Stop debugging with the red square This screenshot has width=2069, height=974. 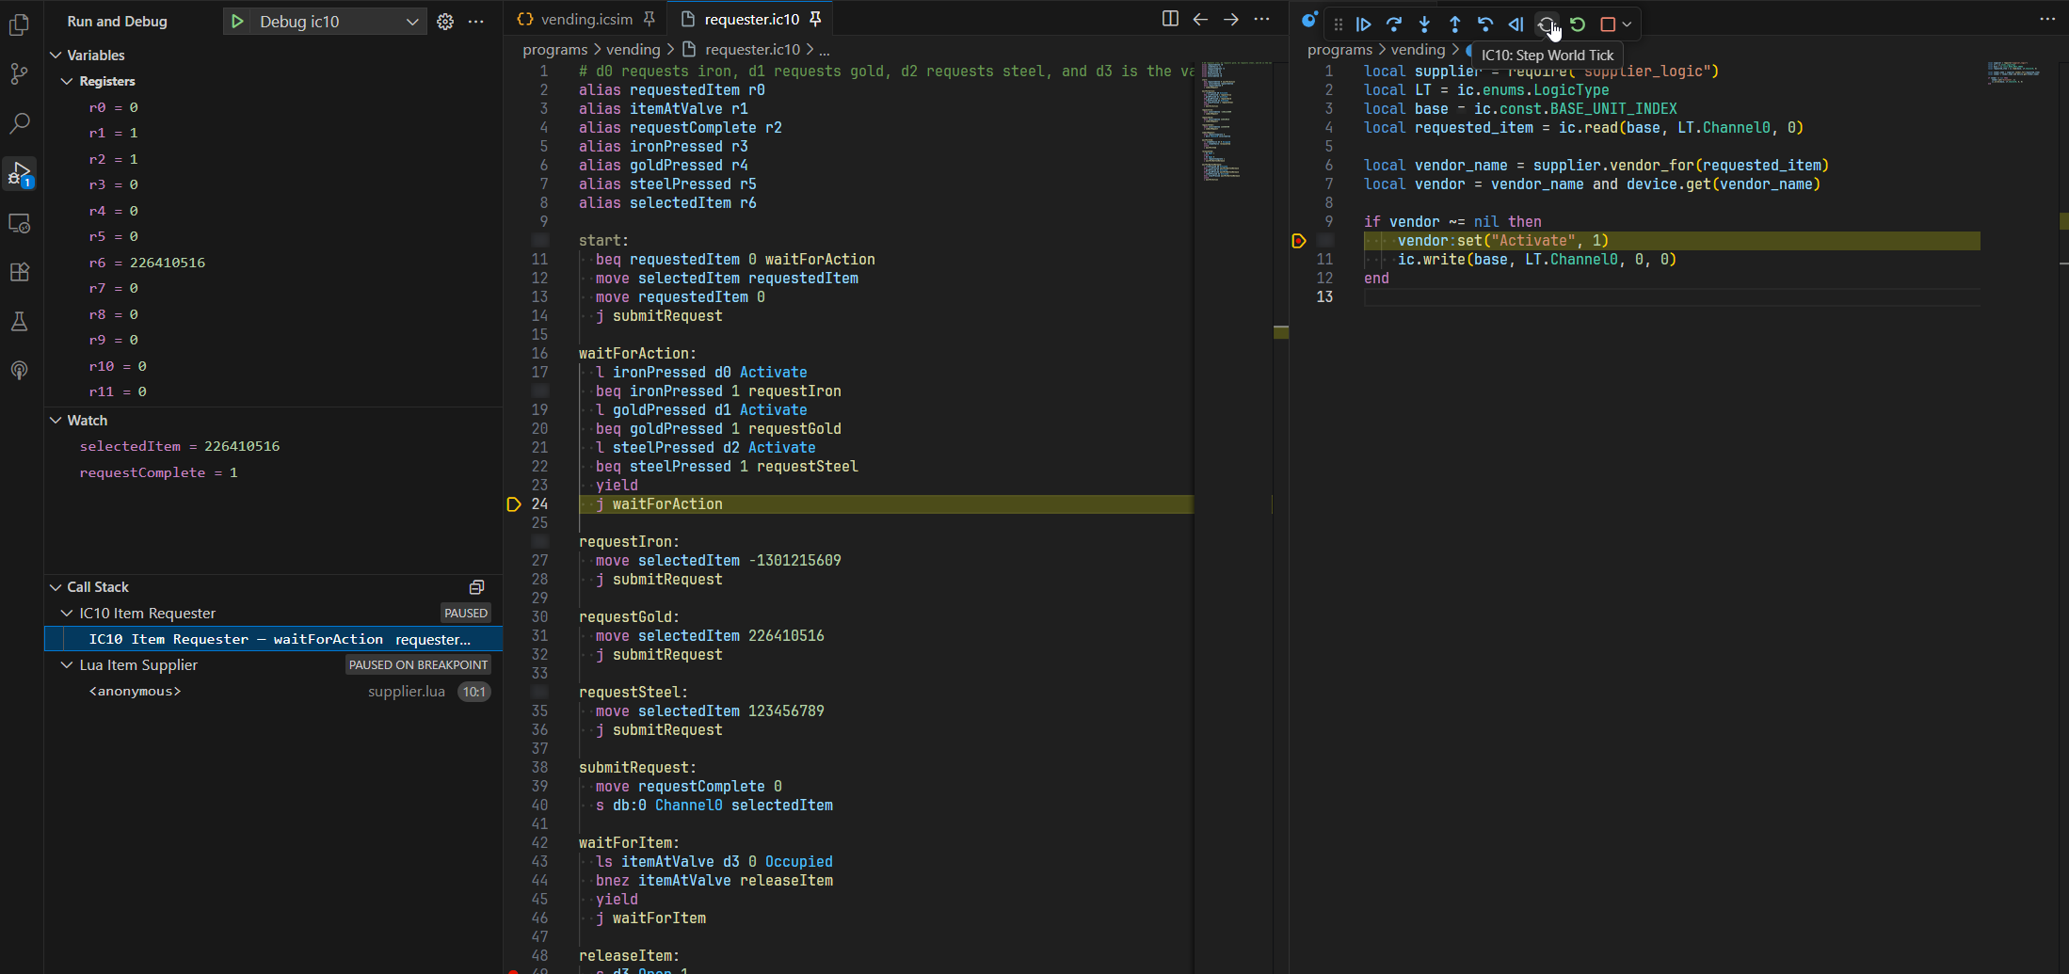pyautogui.click(x=1608, y=24)
